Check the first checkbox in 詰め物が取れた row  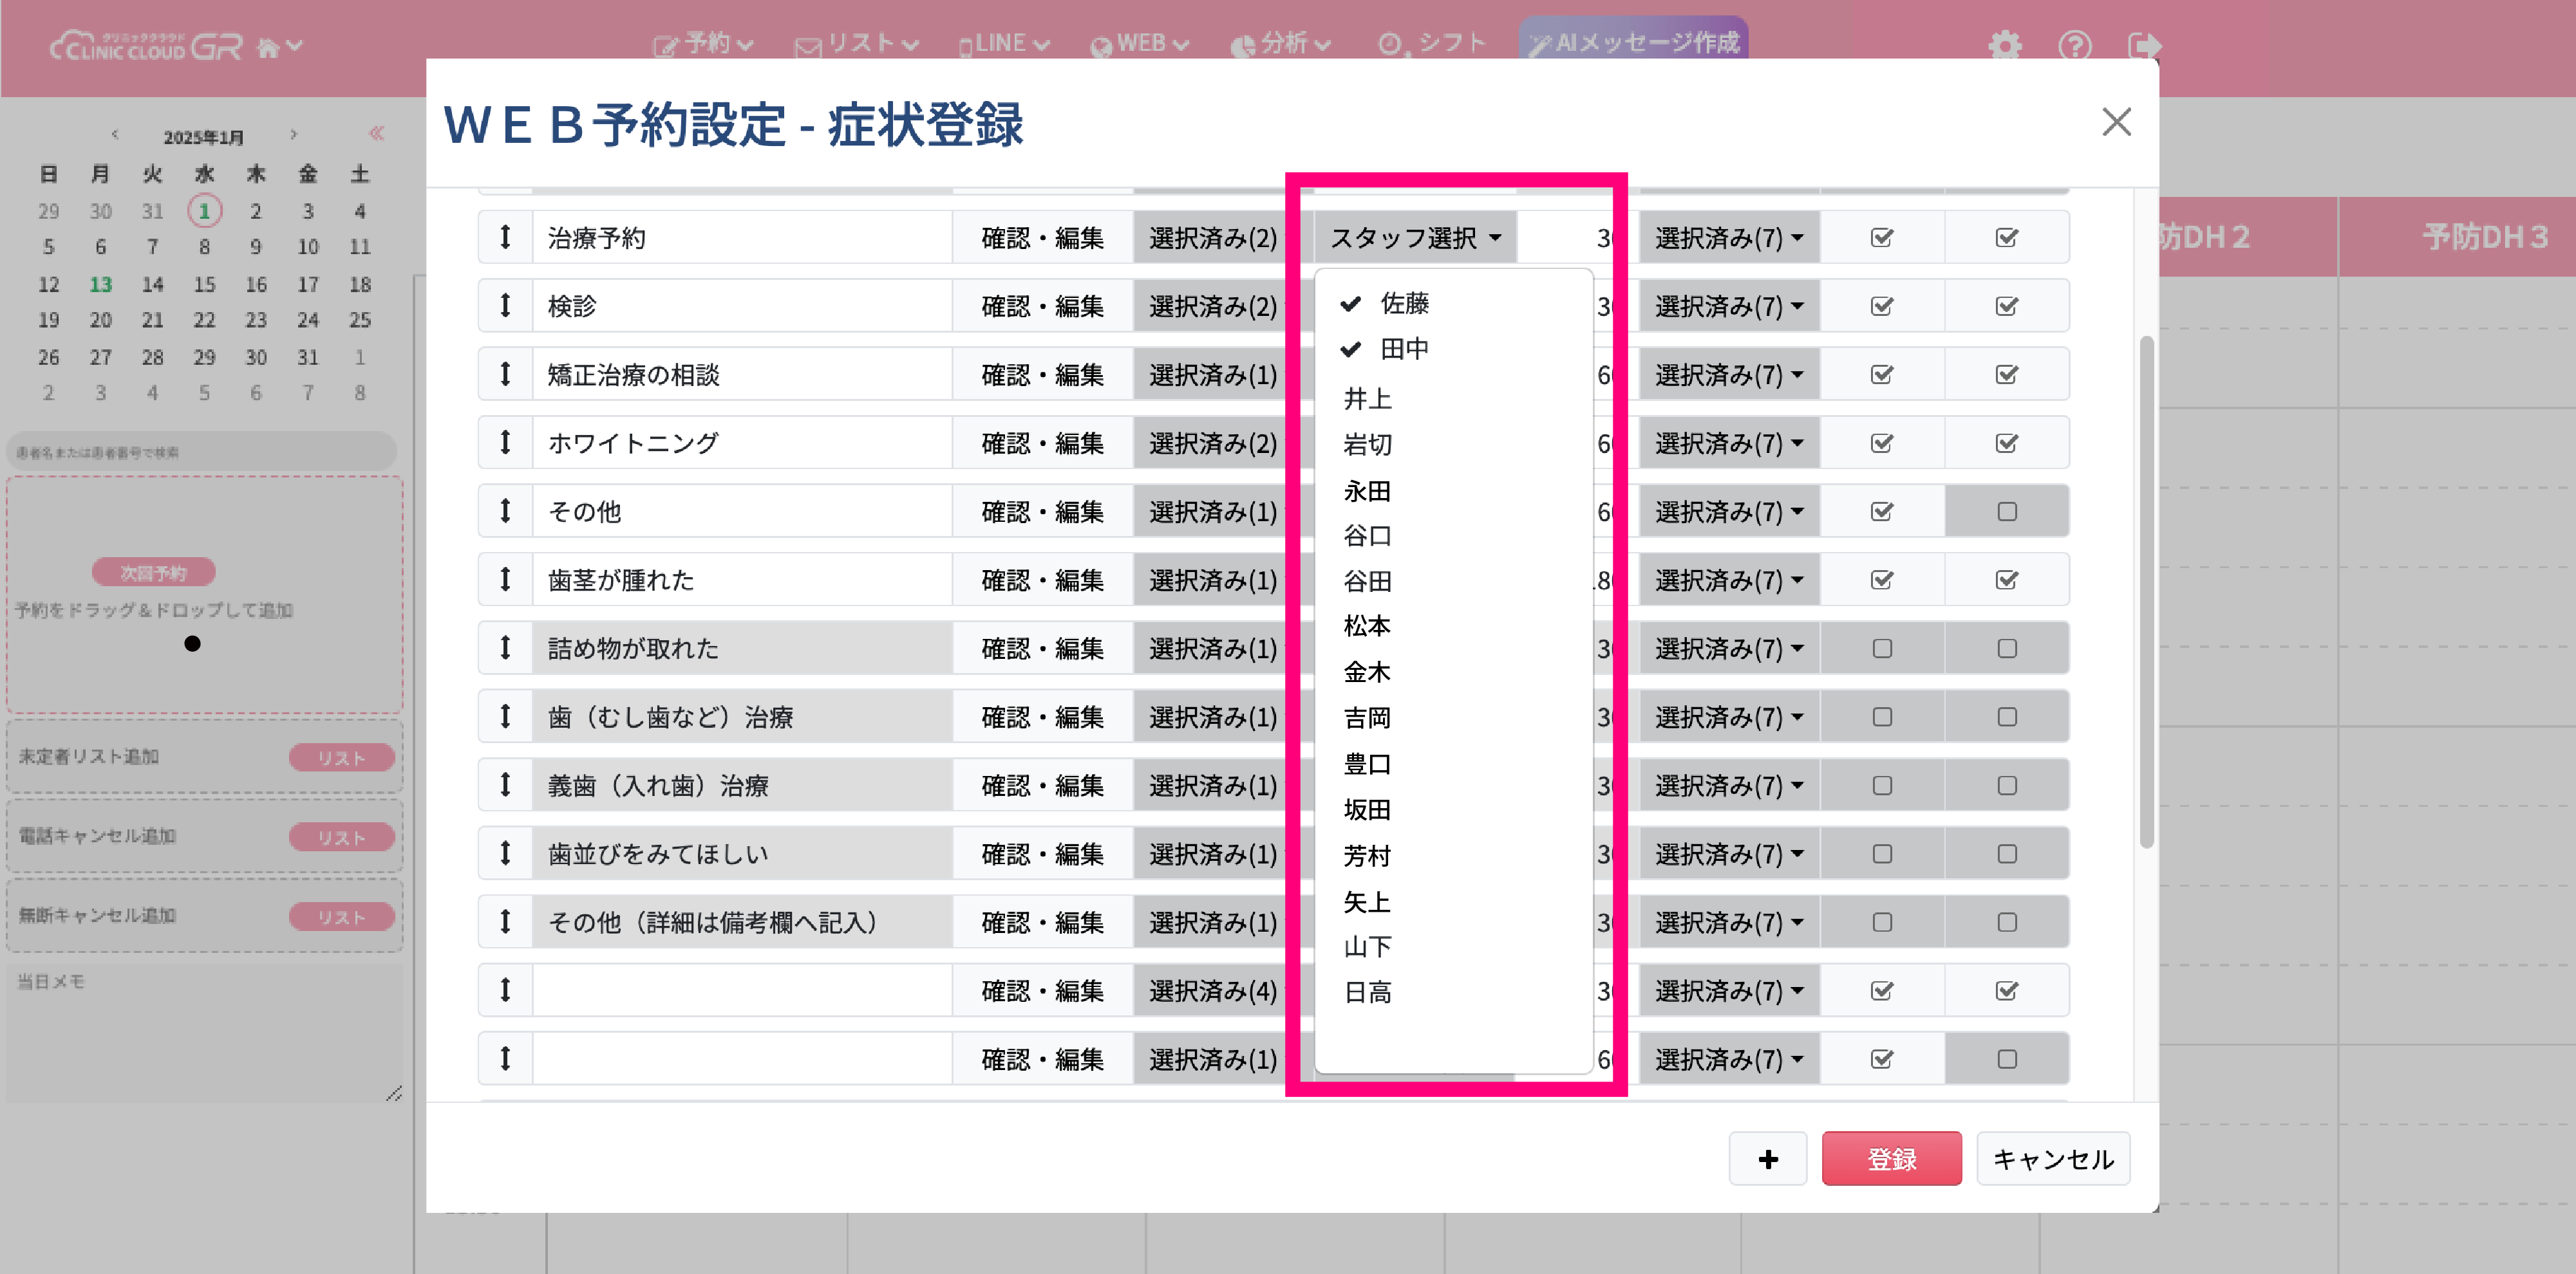pyautogui.click(x=1881, y=649)
